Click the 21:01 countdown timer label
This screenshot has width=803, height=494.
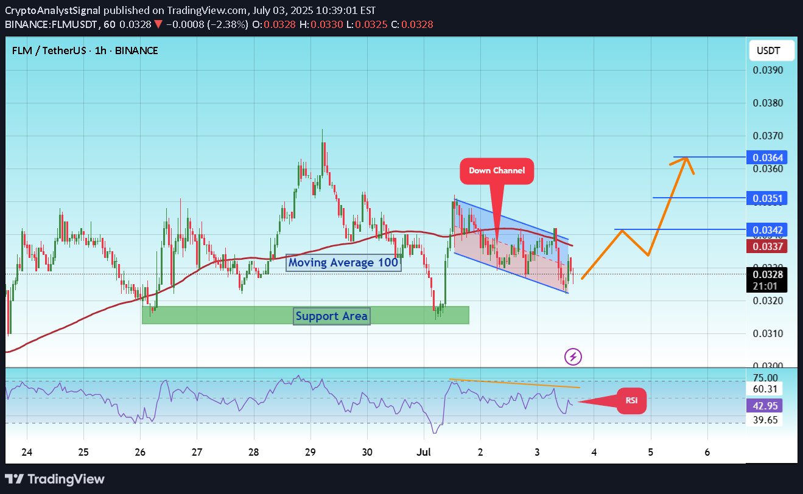[765, 285]
